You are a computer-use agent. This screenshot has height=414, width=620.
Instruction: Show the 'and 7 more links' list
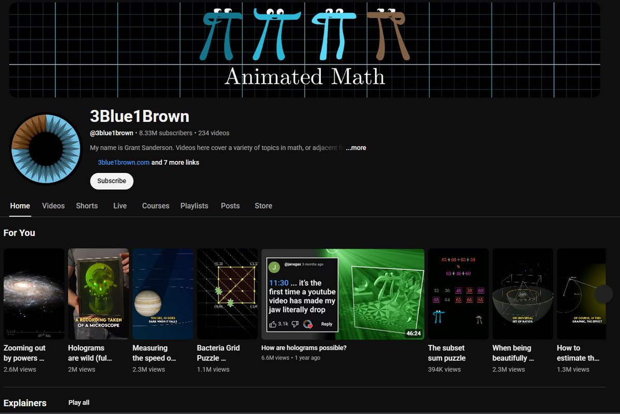point(175,162)
